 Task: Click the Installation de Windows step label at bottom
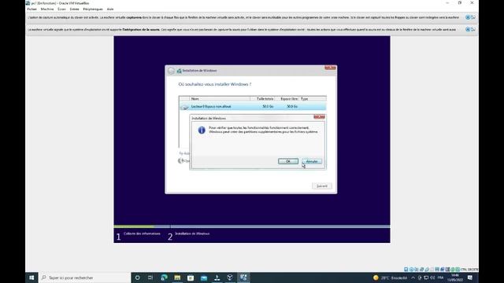coord(192,233)
